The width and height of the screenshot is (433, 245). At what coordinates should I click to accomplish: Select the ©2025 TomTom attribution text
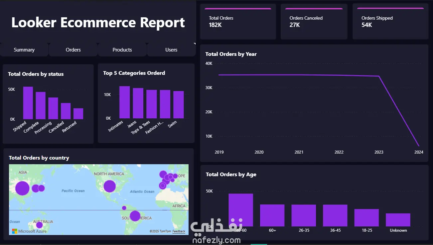tap(160, 231)
